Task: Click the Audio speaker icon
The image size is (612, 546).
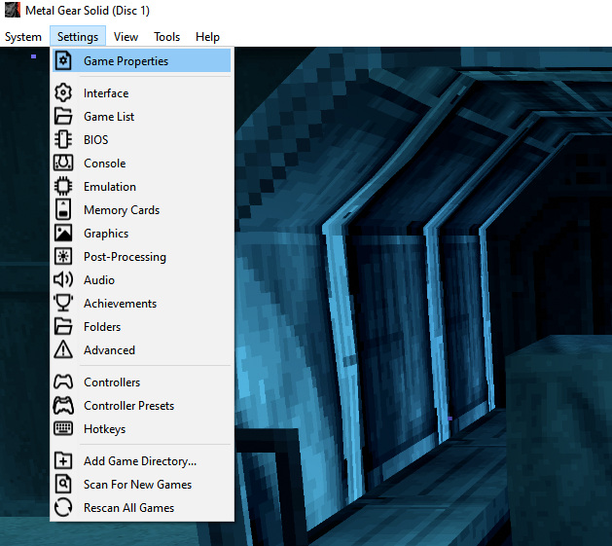Action: [63, 279]
